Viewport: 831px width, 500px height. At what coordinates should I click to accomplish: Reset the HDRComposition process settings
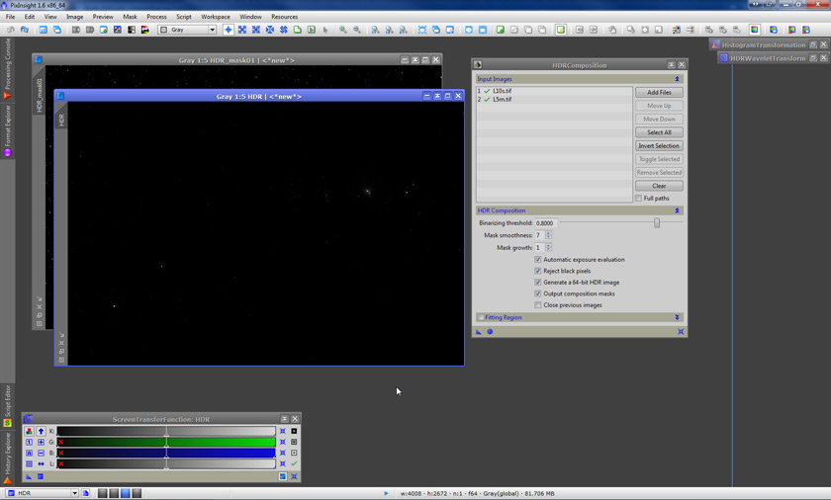pos(681,332)
